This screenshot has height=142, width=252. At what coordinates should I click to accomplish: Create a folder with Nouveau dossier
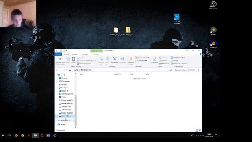point(131,61)
